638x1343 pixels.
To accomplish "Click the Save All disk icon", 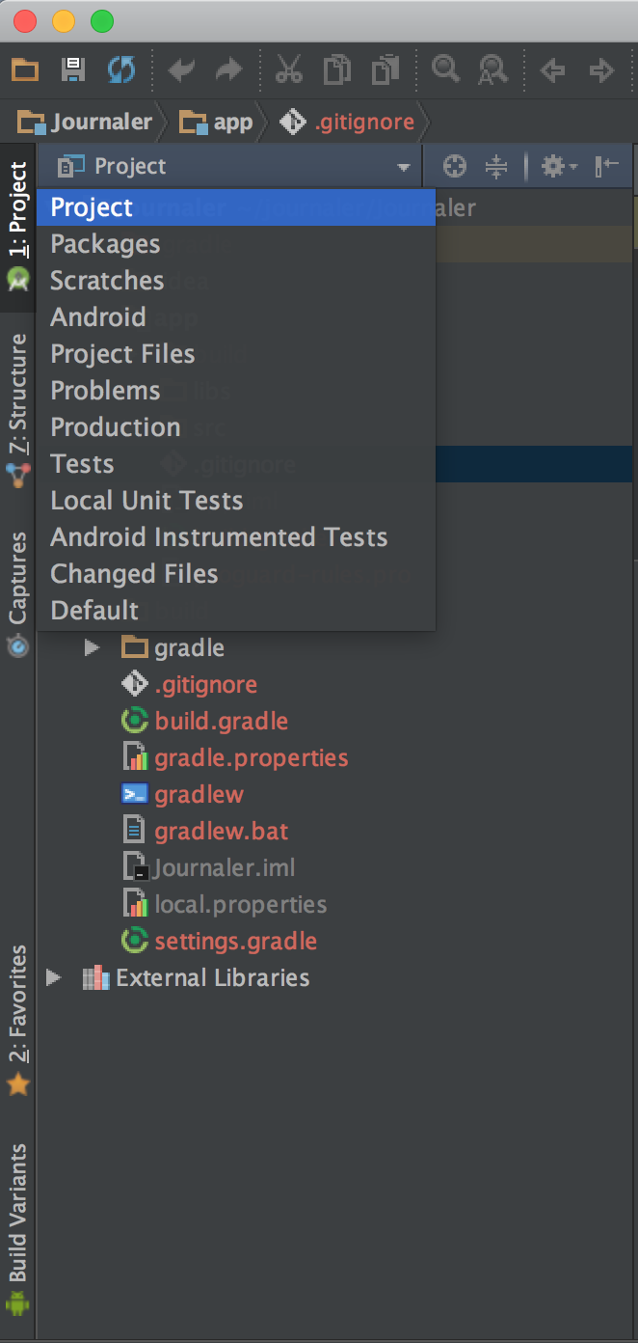I will coord(73,69).
